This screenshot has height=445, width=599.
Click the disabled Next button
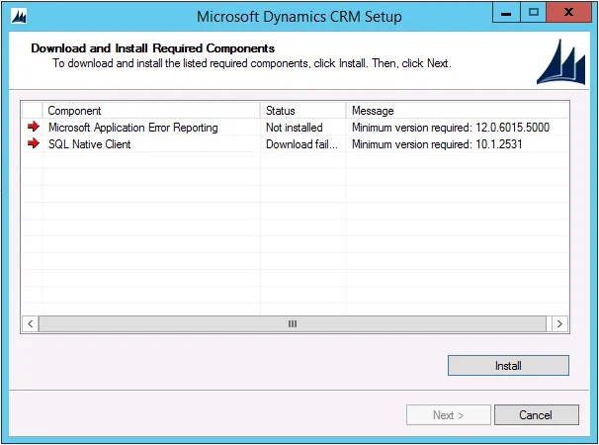449,414
